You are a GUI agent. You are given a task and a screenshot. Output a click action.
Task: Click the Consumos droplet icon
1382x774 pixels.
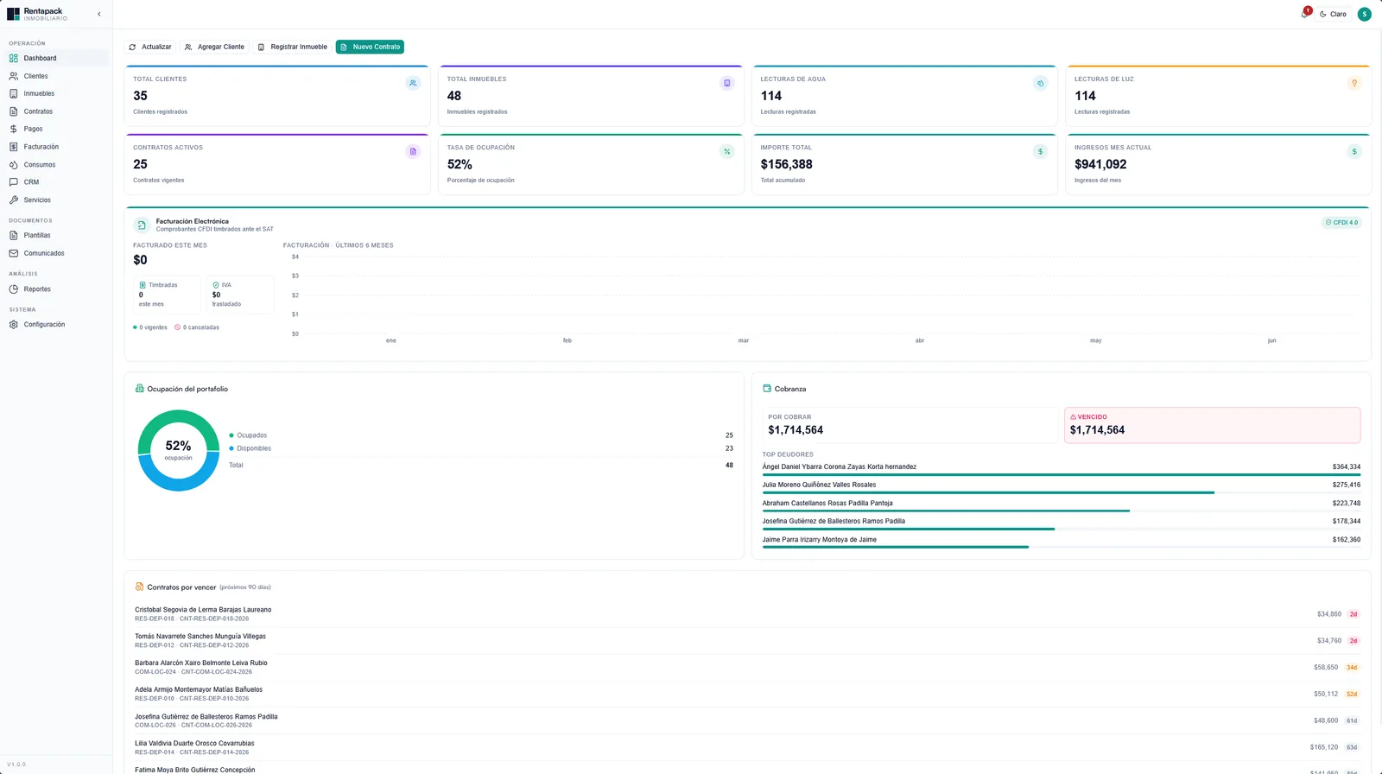(x=14, y=164)
